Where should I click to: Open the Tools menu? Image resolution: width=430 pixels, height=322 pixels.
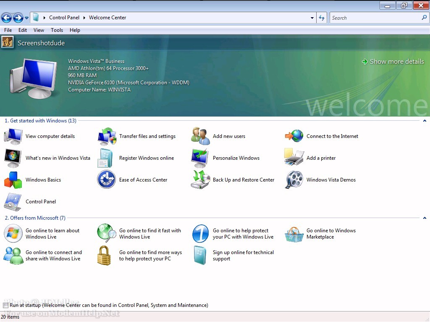(x=57, y=30)
